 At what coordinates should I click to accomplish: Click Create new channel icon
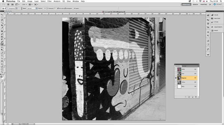[192, 97]
